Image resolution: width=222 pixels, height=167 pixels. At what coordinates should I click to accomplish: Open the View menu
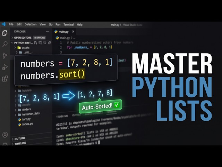point(43,24)
